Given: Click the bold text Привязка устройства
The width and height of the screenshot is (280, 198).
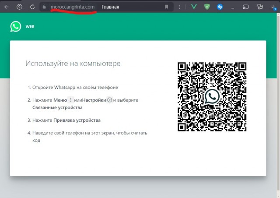Looking at the screenshot, I should [x=77, y=120].
